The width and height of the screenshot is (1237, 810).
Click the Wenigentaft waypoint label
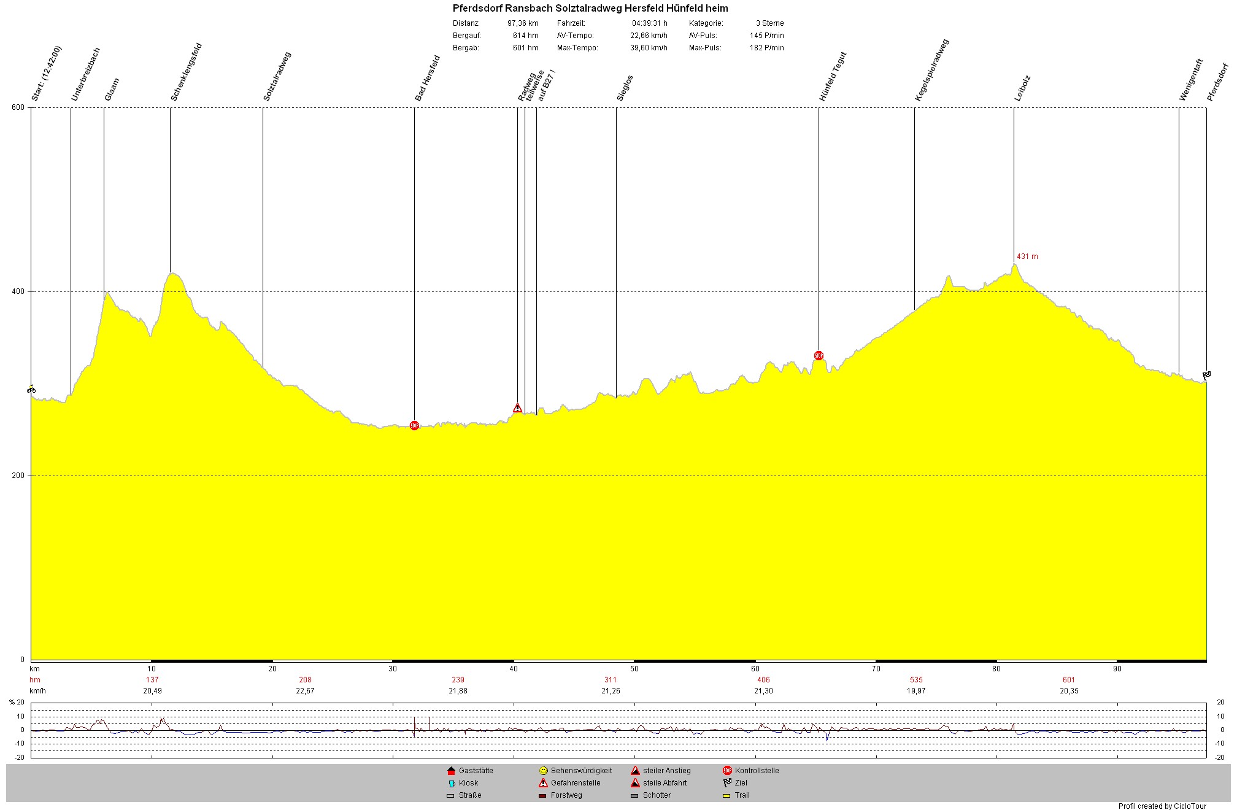pyautogui.click(x=1191, y=80)
